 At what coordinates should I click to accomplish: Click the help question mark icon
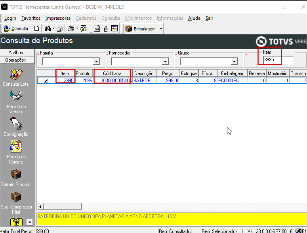pyautogui.click(x=83, y=29)
